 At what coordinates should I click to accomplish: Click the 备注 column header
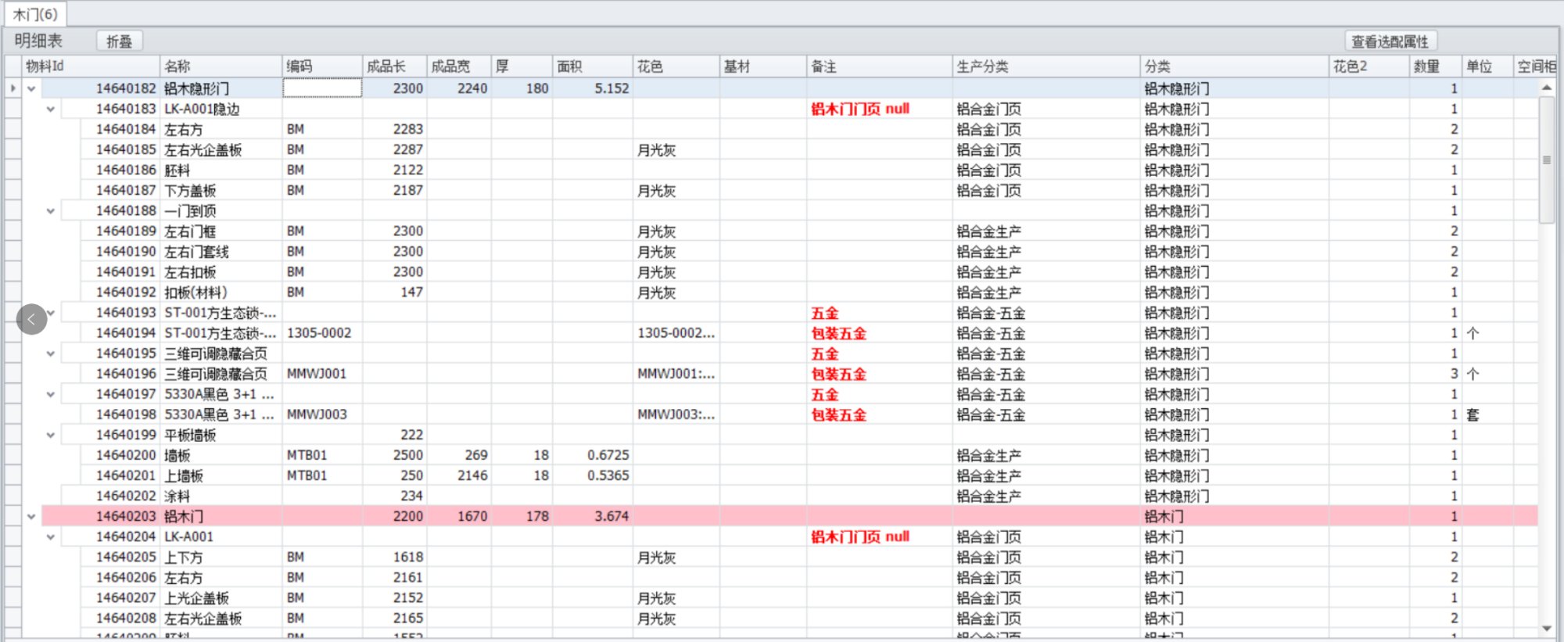(x=880, y=66)
